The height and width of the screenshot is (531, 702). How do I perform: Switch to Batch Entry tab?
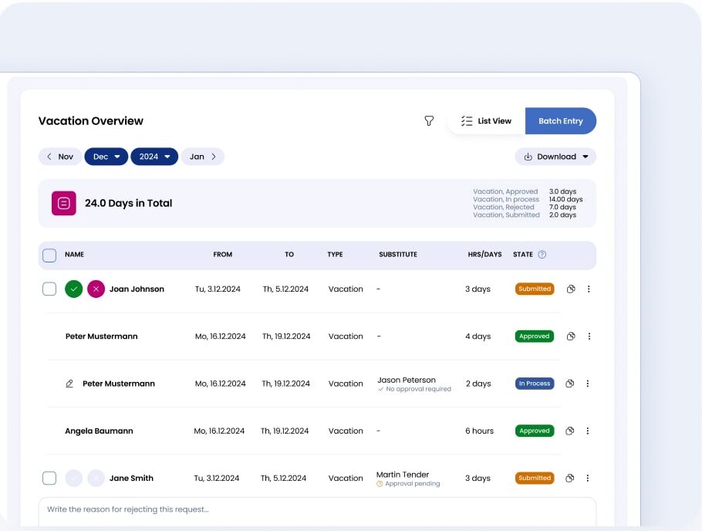[561, 121]
